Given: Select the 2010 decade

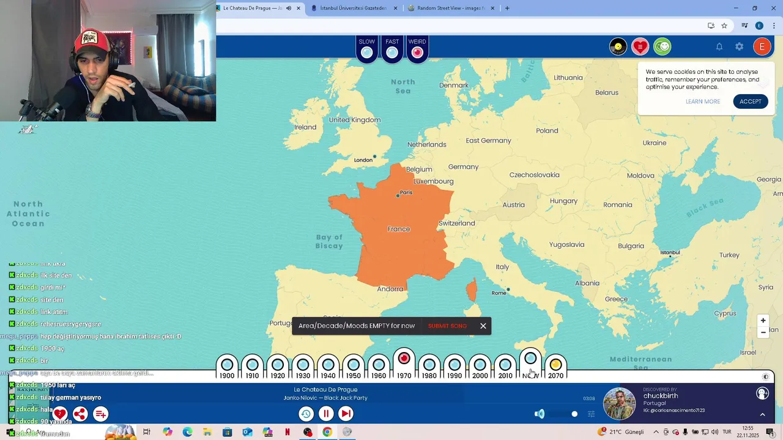Looking at the screenshot, I should click(x=505, y=367).
